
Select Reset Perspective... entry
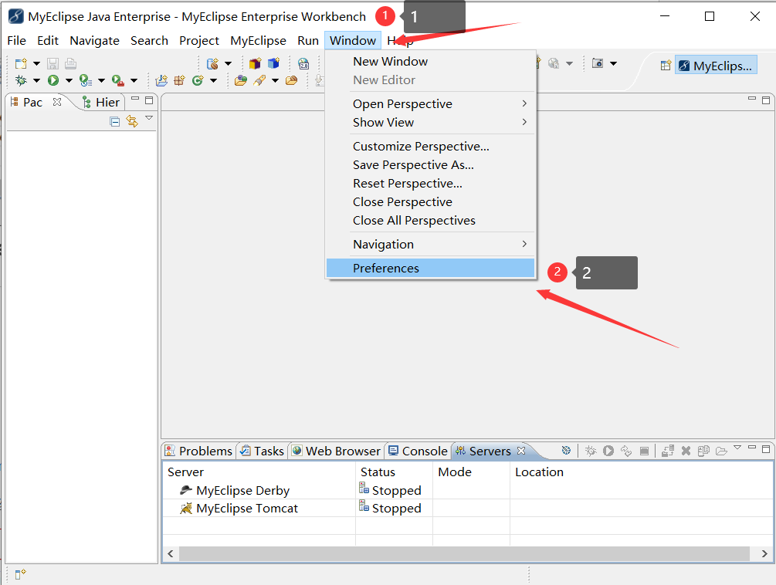[x=431, y=184]
